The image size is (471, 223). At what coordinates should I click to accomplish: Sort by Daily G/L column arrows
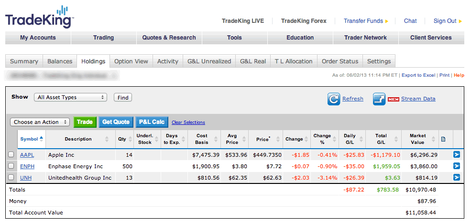tap(361, 139)
